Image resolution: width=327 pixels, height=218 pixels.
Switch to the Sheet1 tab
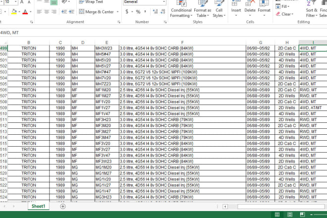[x=38, y=206]
